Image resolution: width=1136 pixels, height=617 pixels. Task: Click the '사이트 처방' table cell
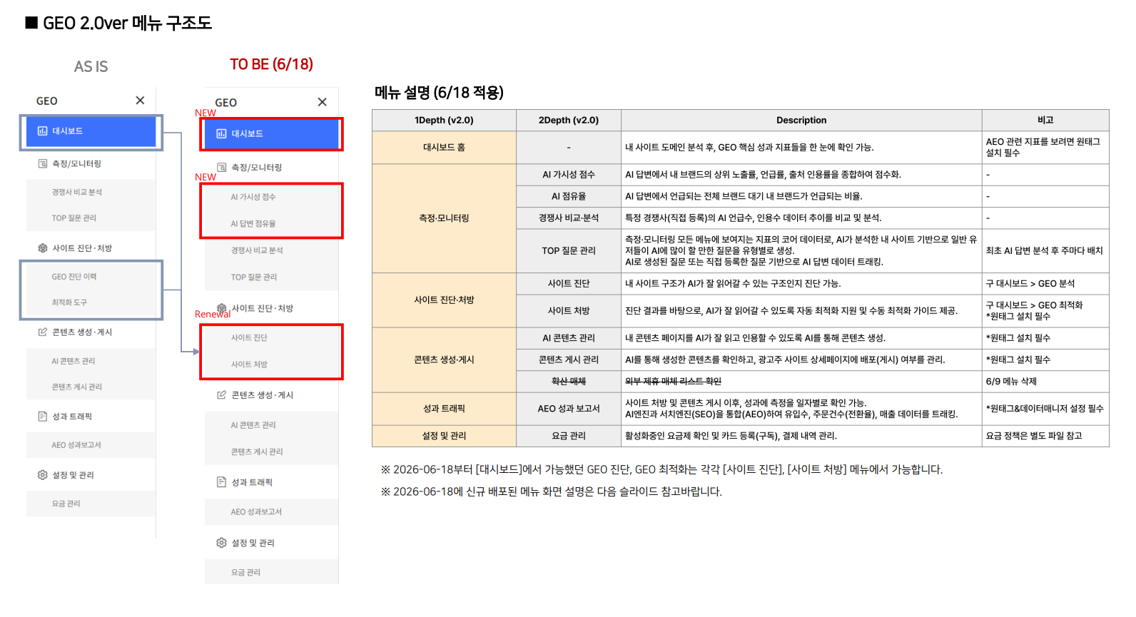coord(569,311)
